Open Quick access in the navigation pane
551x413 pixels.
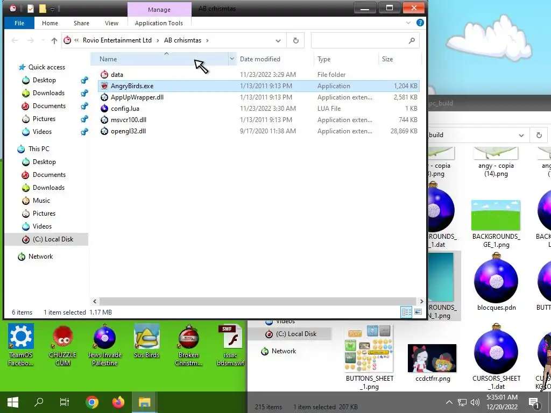click(46, 67)
